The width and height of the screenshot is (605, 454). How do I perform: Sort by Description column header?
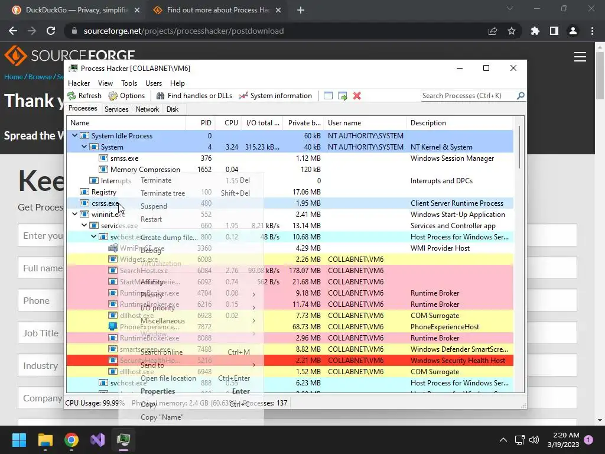click(x=460, y=123)
